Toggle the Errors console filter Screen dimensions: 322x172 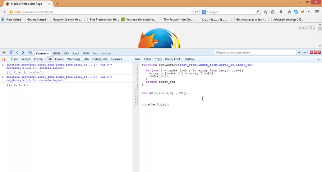(59, 59)
